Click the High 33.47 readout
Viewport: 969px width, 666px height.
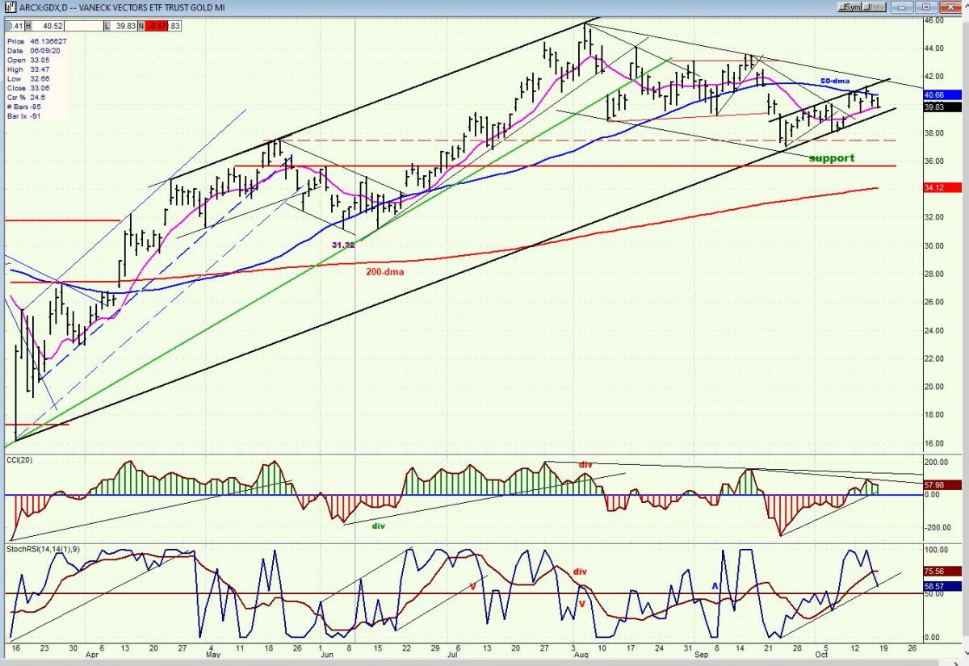point(28,69)
